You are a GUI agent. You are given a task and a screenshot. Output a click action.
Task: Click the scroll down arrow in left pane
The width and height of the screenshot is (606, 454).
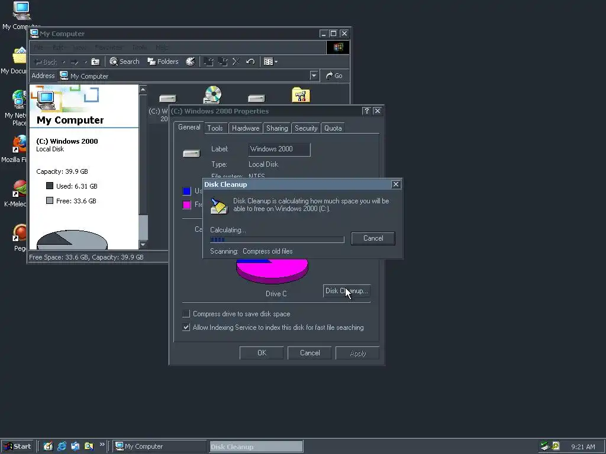point(143,244)
